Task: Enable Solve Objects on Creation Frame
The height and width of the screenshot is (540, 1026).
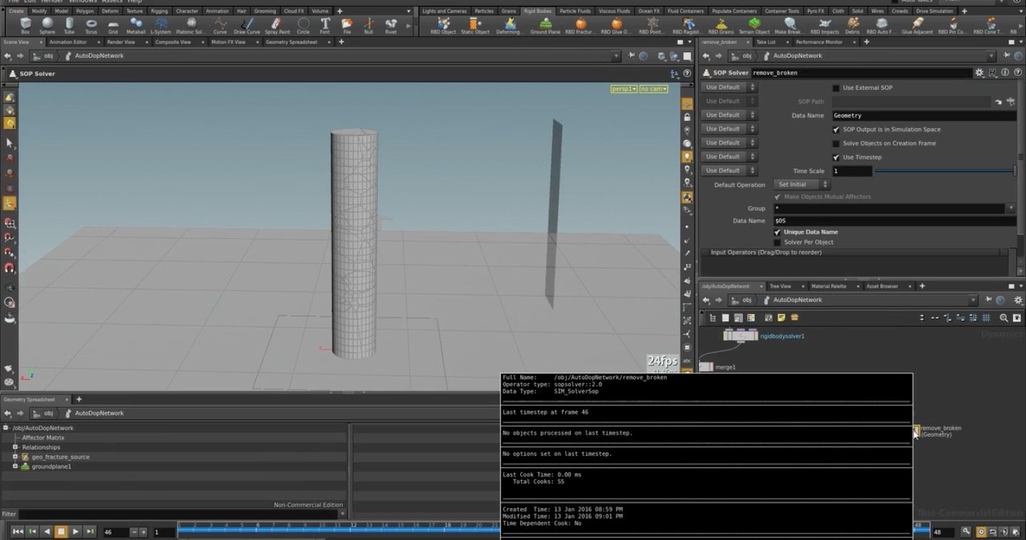Action: tap(836, 143)
